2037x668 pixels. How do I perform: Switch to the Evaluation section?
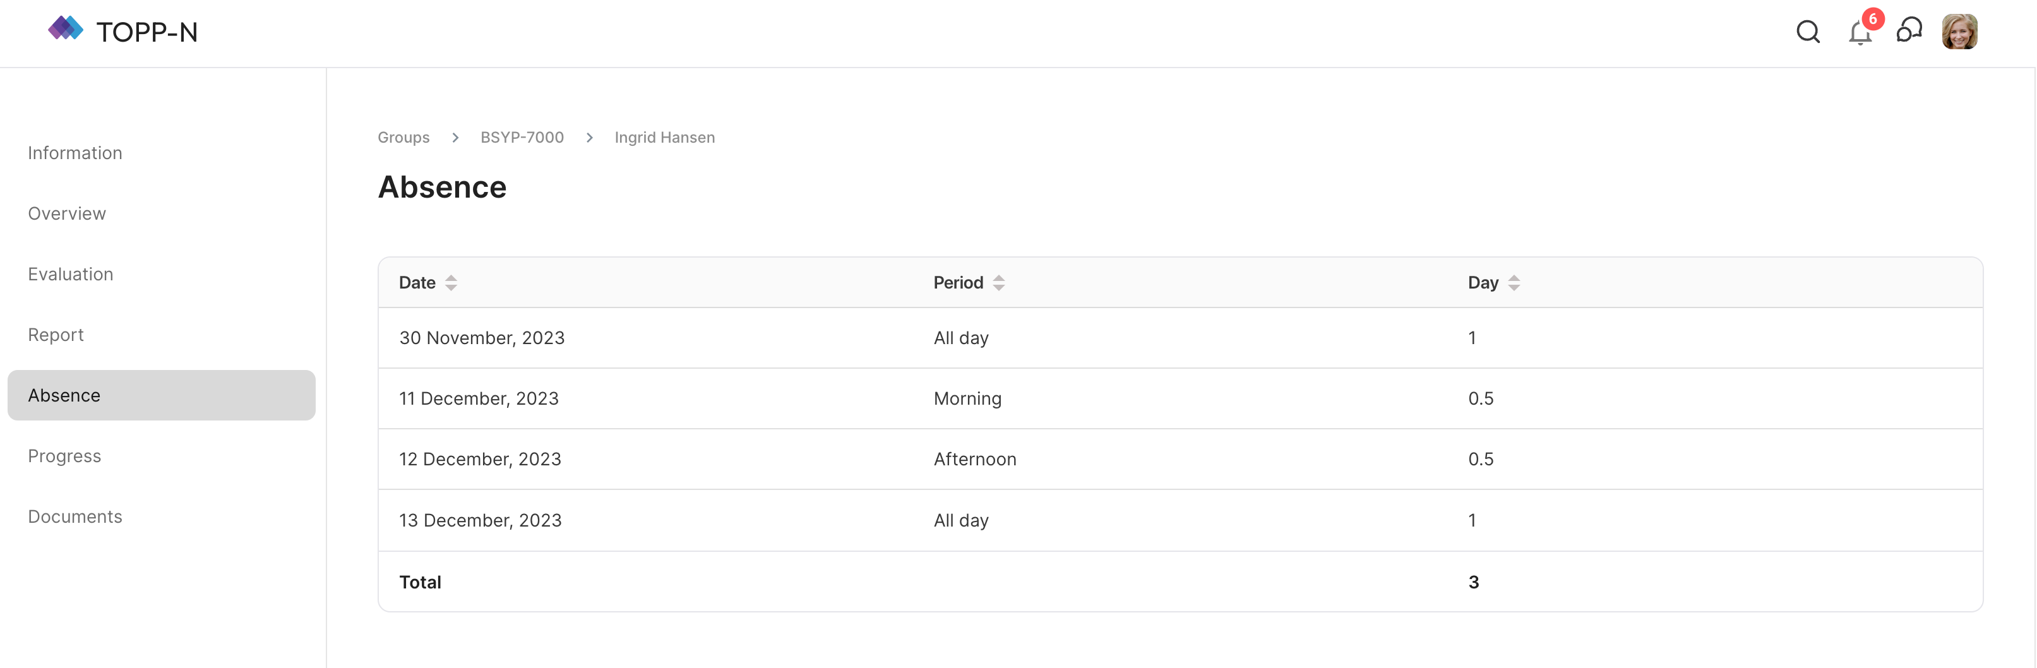(x=70, y=274)
